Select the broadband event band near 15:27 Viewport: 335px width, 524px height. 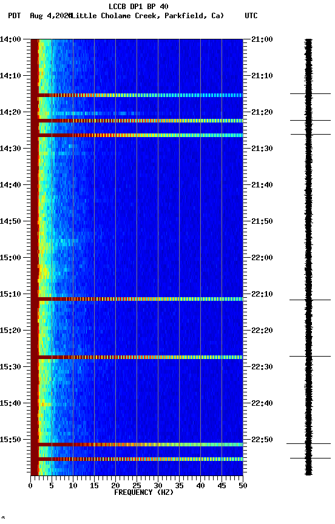(x=137, y=357)
